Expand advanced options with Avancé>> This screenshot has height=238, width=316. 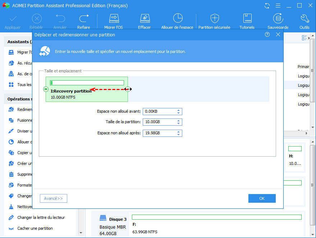(x=54, y=198)
